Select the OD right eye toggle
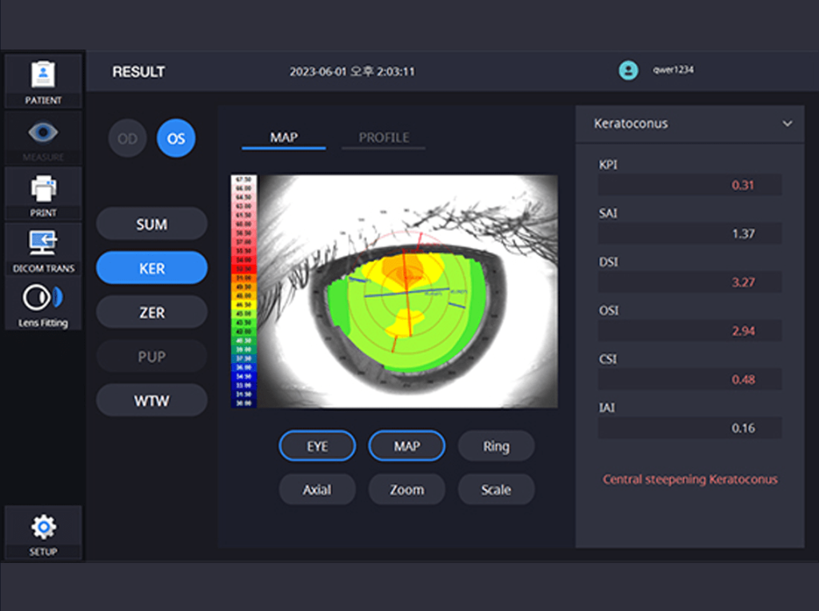The height and width of the screenshot is (611, 819). tap(127, 138)
